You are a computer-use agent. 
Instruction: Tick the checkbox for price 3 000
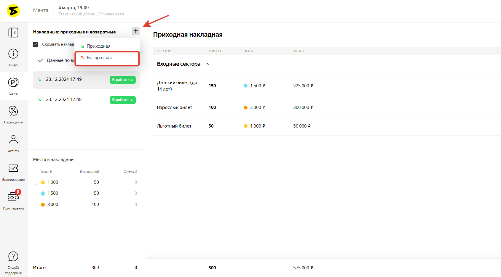tap(36, 204)
